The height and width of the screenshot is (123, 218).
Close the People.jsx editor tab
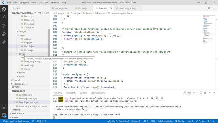(111, 8)
